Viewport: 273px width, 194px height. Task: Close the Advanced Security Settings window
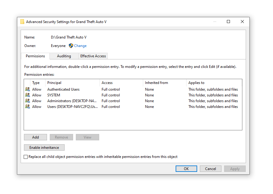point(242,22)
